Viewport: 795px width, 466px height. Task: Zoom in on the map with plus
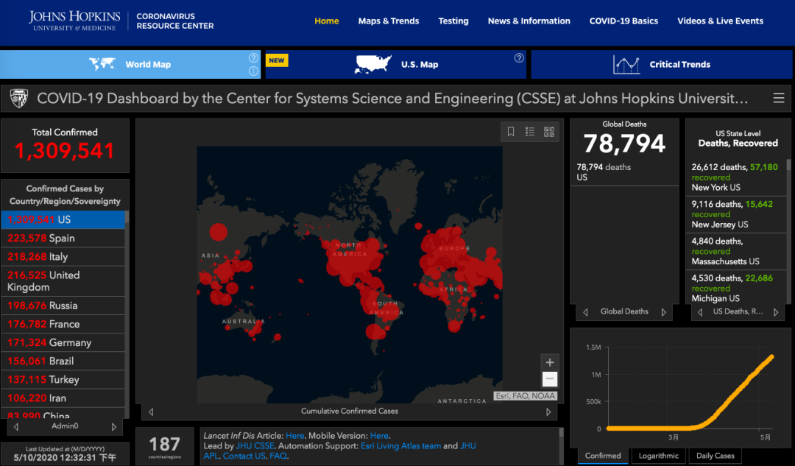(550, 362)
